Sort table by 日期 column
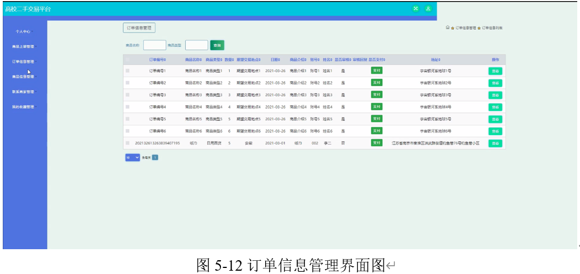The width and height of the screenshot is (580, 274). coord(275,60)
